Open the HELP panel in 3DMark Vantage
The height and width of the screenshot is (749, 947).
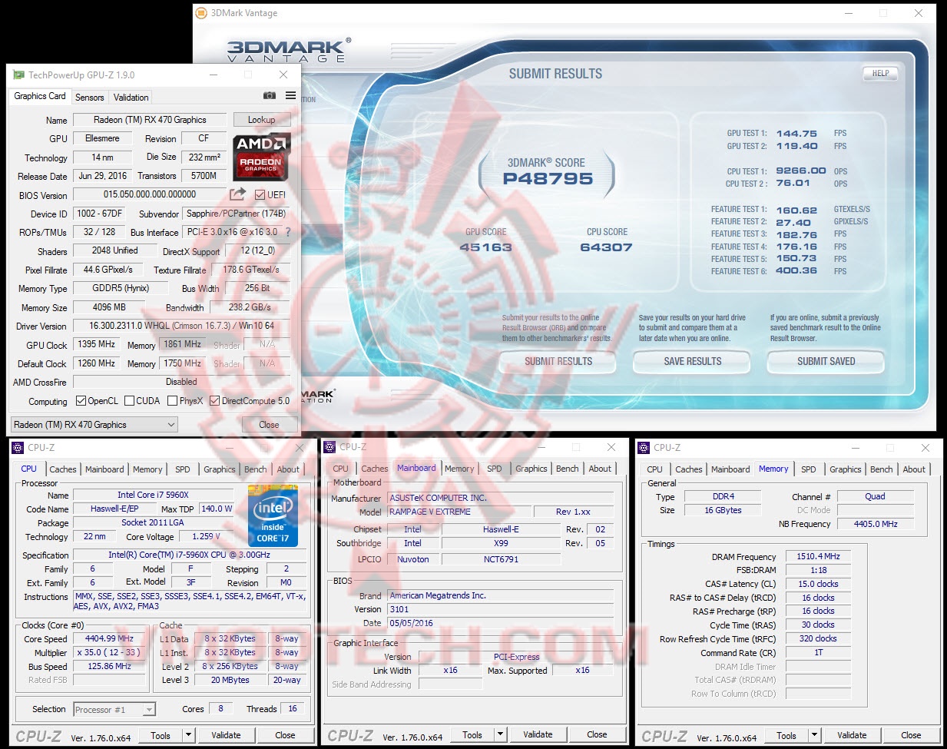tap(880, 73)
